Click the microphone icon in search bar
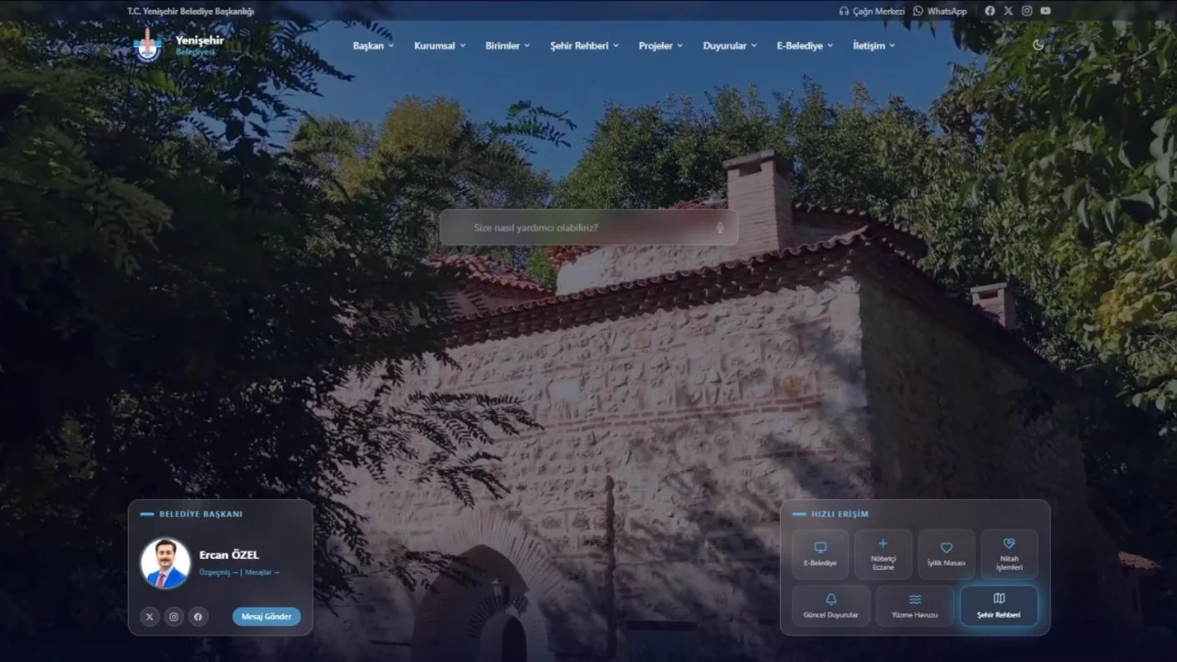Image resolution: width=1177 pixels, height=662 pixels. pos(720,227)
